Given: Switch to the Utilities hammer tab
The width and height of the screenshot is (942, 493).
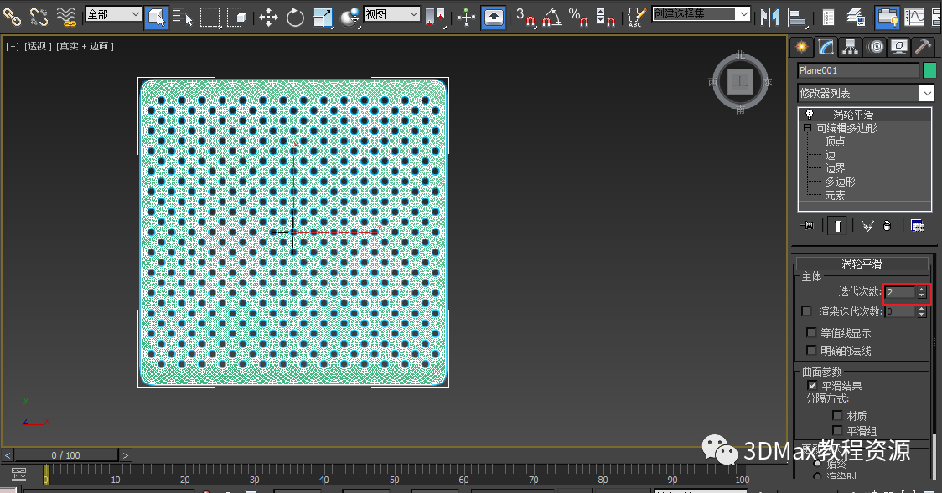Looking at the screenshot, I should (x=924, y=47).
